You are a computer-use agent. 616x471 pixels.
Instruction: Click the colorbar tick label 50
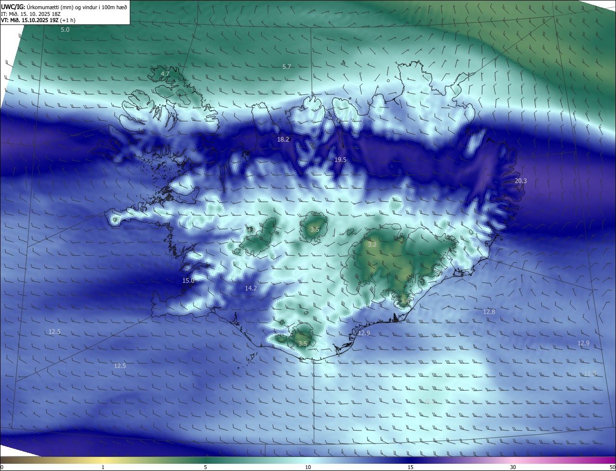pyautogui.click(x=612, y=467)
